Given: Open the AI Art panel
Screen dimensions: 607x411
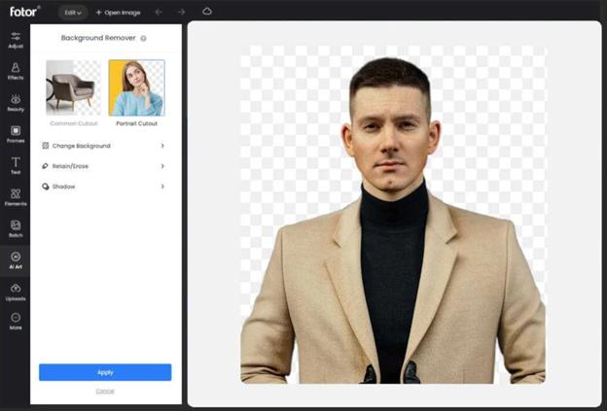Looking at the screenshot, I should pyautogui.click(x=16, y=259).
